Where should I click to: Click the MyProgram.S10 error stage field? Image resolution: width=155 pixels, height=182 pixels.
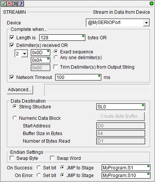coord(126,175)
